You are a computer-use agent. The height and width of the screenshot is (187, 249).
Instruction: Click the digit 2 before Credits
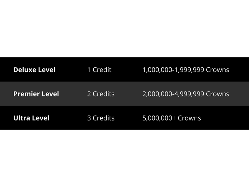click(x=89, y=94)
